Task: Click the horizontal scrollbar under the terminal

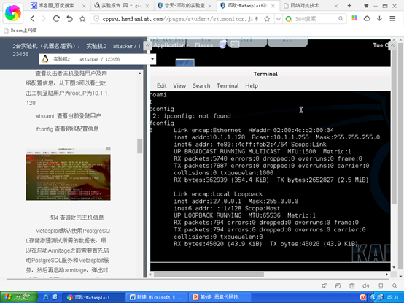Action: [209, 275]
